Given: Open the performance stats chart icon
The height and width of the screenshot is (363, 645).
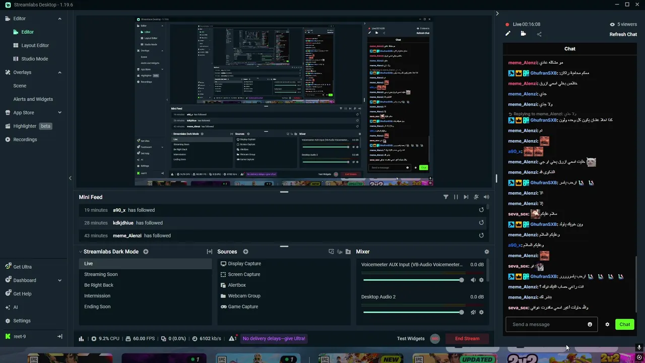Looking at the screenshot, I should (82, 339).
